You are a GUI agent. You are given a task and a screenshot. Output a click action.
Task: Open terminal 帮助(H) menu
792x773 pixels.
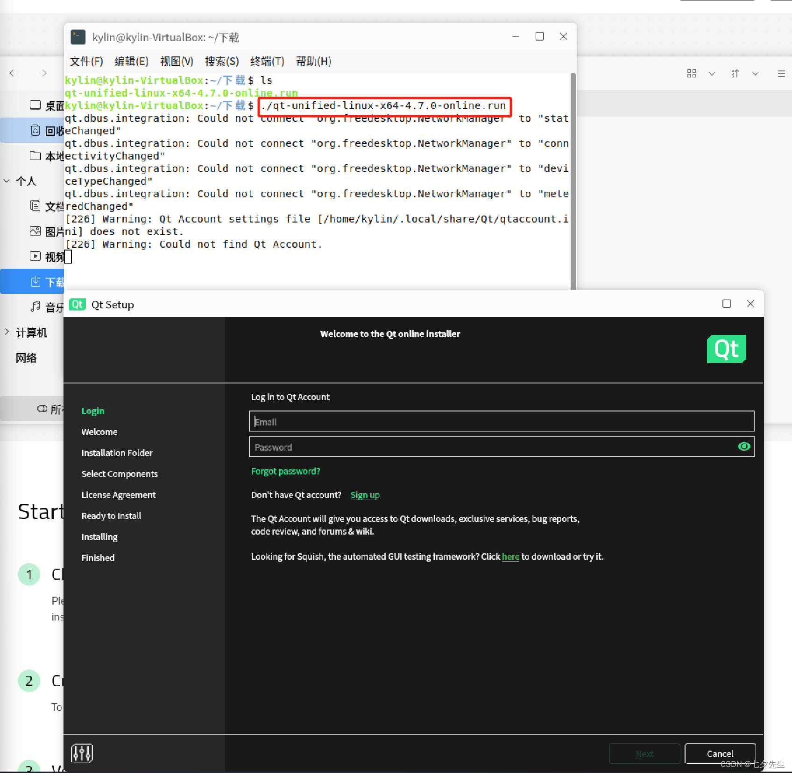[313, 61]
